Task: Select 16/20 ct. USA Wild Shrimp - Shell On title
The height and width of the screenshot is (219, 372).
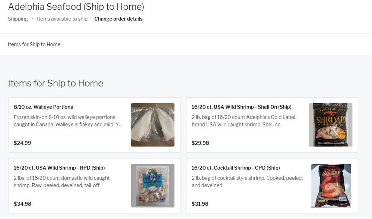Action: pos(241,107)
